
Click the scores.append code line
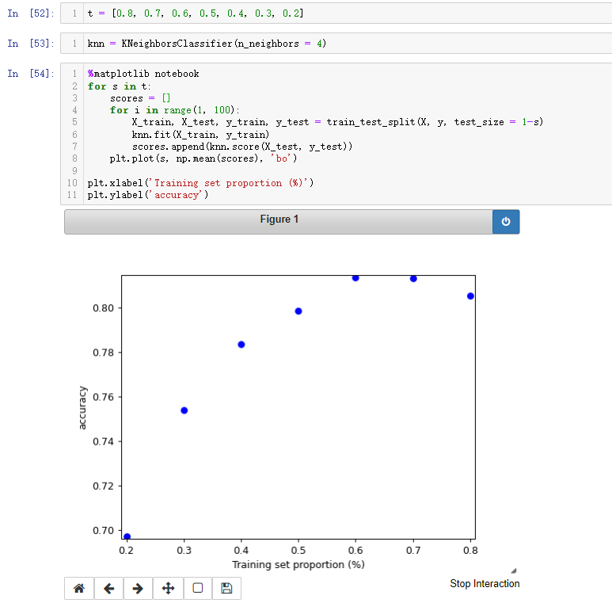242,147
